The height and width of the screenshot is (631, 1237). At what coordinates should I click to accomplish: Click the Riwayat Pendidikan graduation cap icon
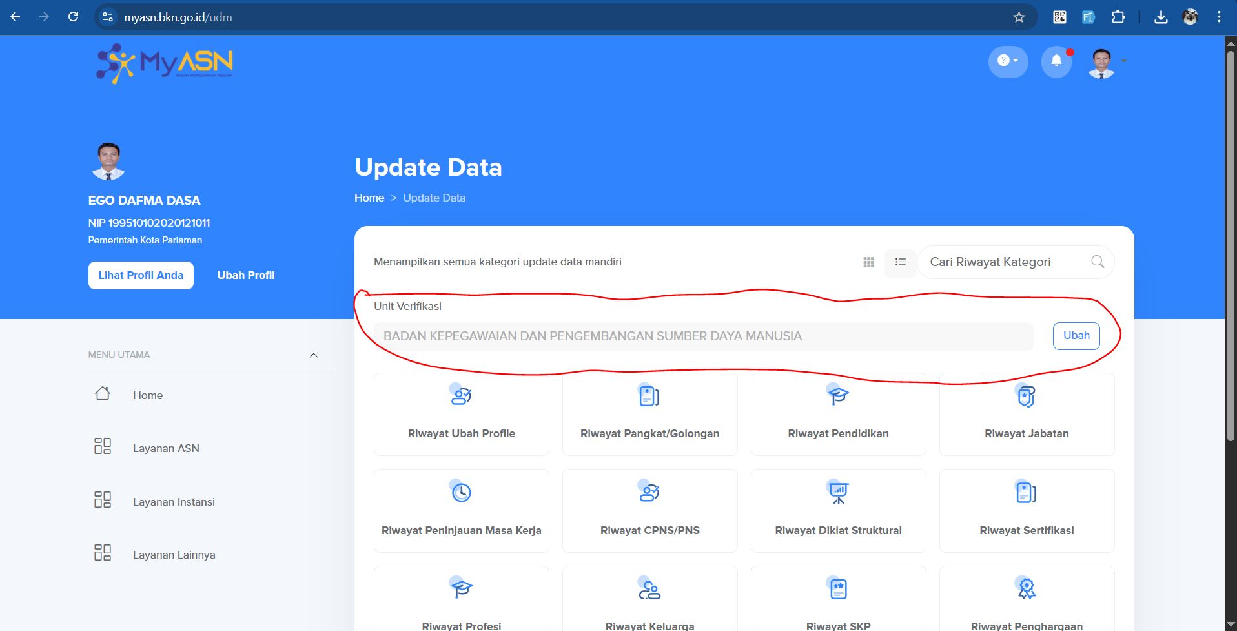[838, 395]
